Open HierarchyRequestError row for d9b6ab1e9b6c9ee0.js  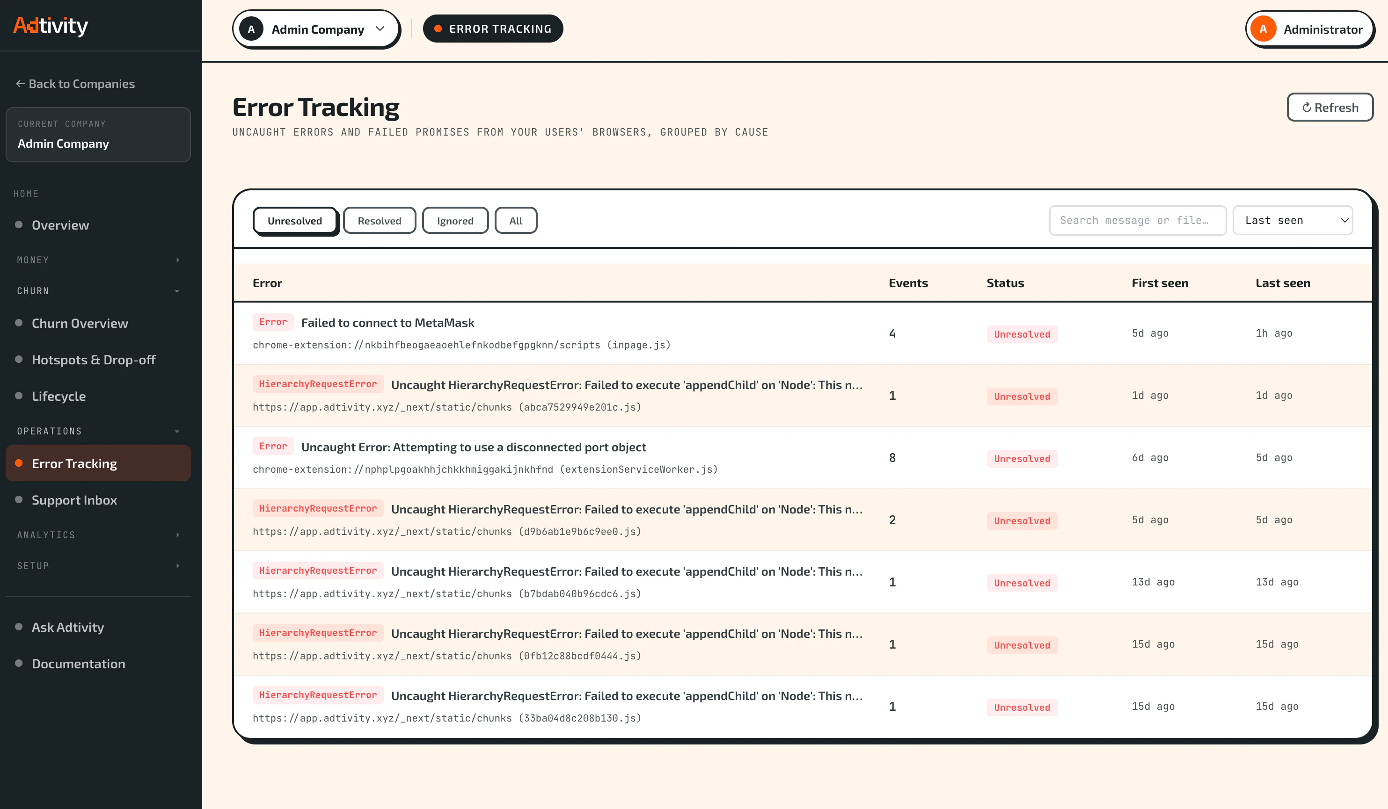click(x=803, y=520)
